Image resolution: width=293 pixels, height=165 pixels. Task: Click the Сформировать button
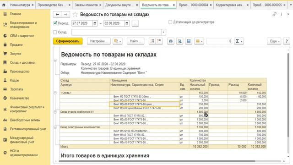tap(68, 41)
